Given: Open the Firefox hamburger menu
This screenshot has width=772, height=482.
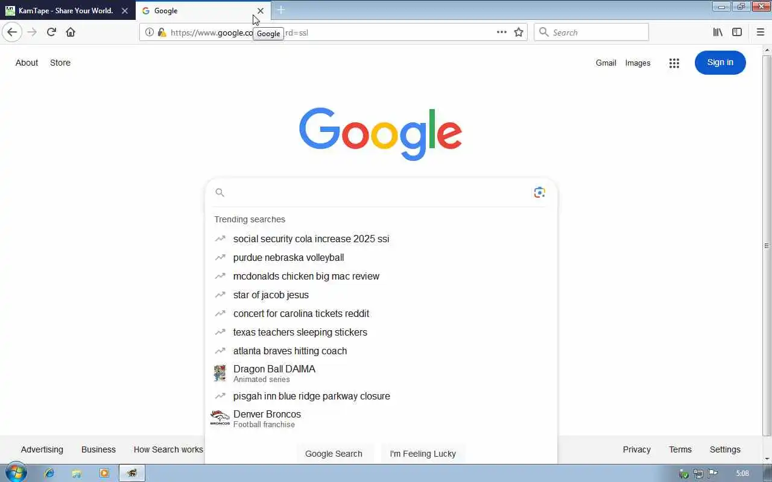Looking at the screenshot, I should pyautogui.click(x=760, y=33).
